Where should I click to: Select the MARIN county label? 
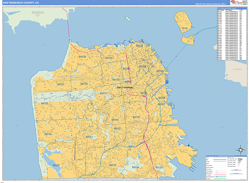click(x=38, y=12)
